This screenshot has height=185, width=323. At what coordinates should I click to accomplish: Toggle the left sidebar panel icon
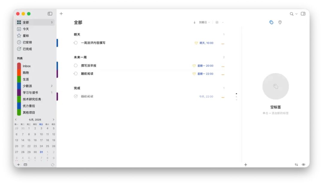click(50, 14)
